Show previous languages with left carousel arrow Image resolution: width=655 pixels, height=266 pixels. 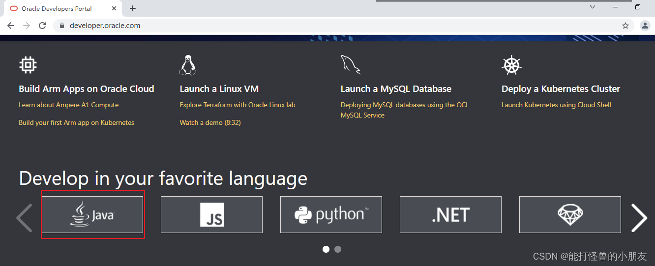(24, 217)
